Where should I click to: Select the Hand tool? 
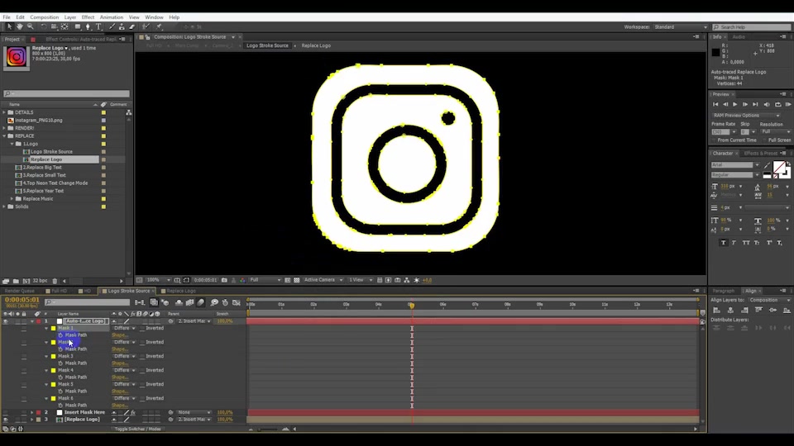(x=20, y=26)
